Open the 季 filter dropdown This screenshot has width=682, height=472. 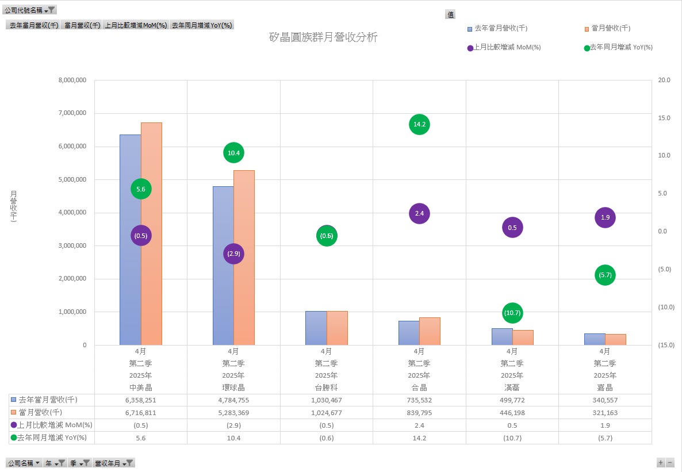80,463
